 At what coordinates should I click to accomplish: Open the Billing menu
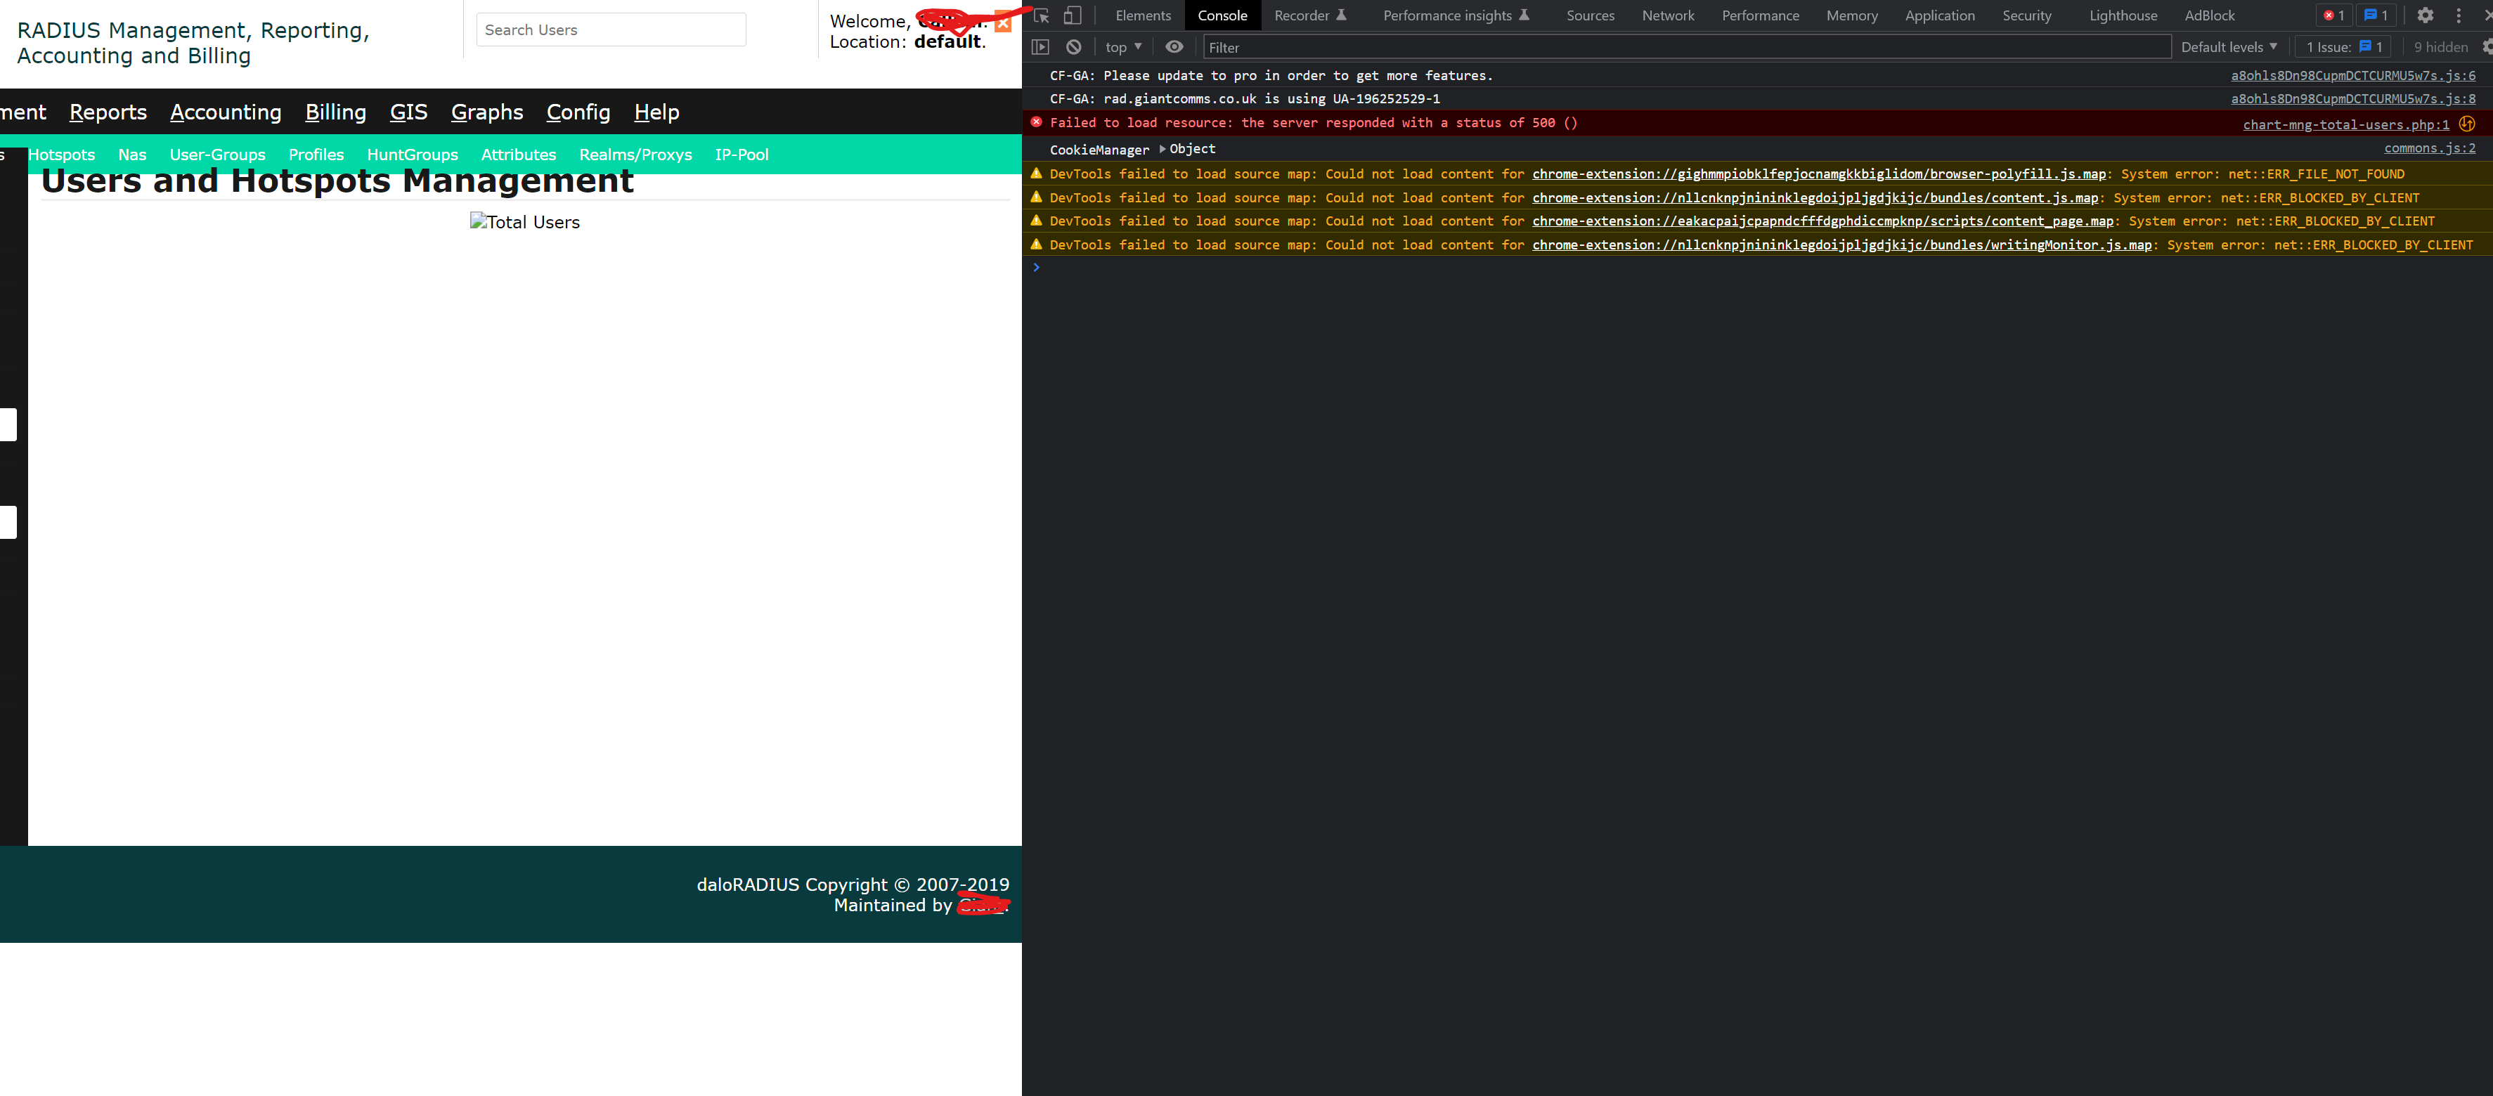335,113
